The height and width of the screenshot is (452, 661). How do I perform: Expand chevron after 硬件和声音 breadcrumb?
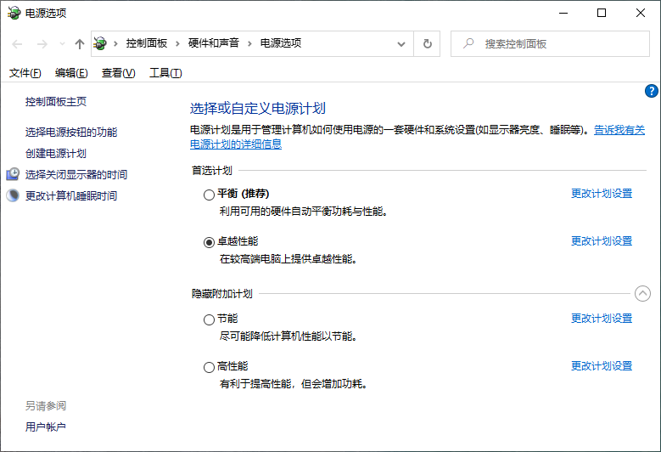coord(249,43)
